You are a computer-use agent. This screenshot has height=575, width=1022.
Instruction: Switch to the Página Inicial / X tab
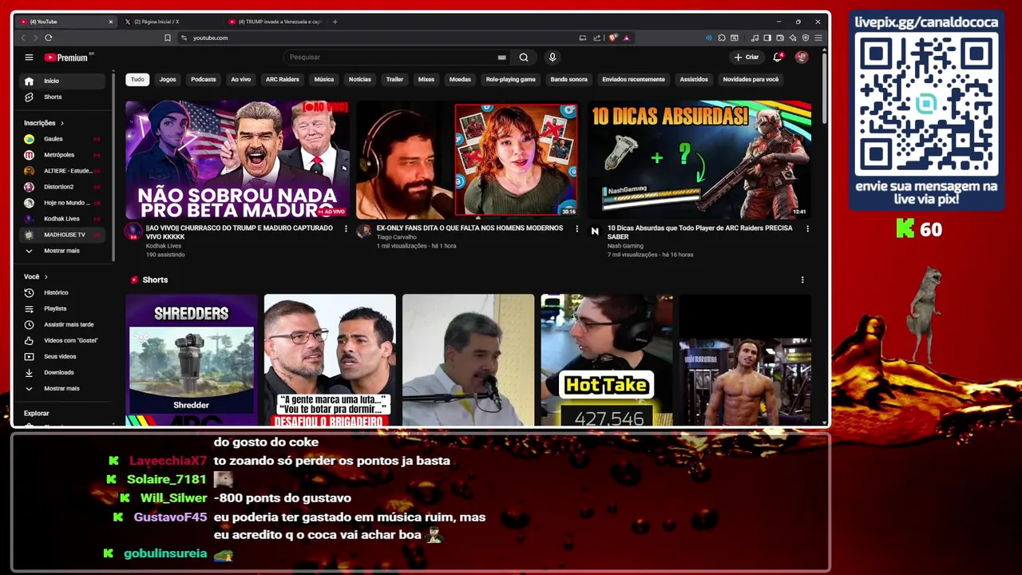[x=168, y=22]
